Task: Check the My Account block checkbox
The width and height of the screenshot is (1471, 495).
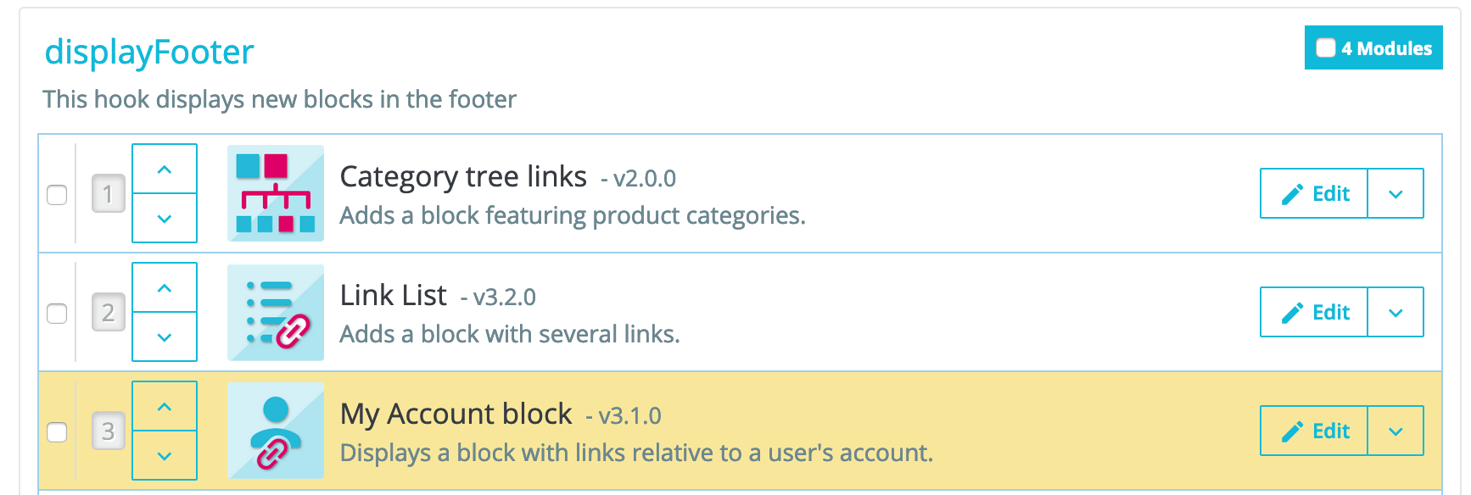Action: point(57,431)
